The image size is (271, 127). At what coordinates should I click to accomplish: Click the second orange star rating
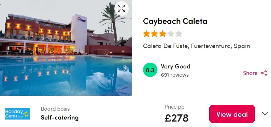tap(155, 34)
